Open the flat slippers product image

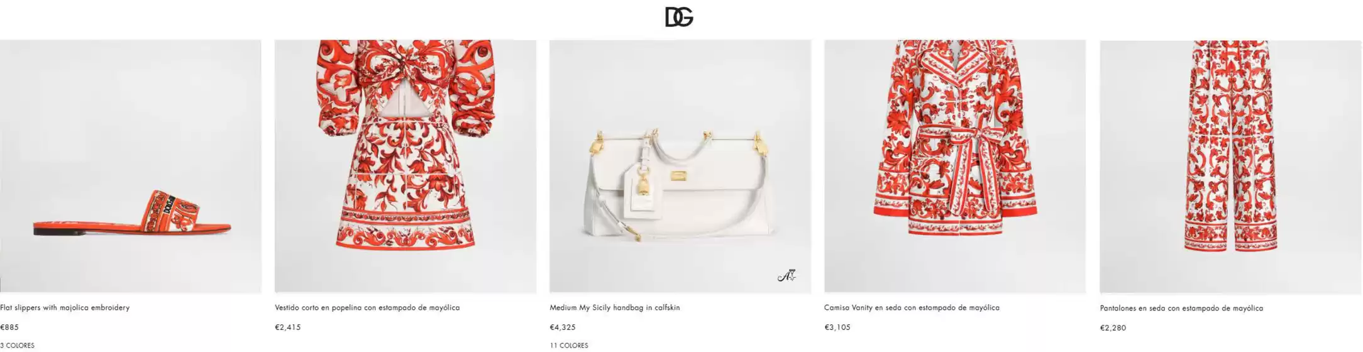130,167
